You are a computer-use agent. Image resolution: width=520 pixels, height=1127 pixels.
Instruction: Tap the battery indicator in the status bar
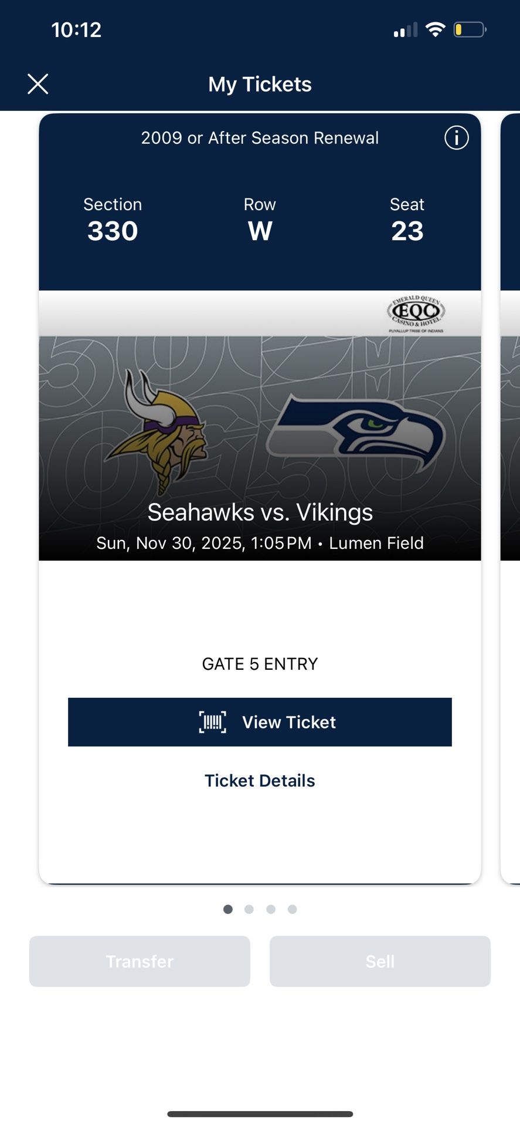coord(469,28)
